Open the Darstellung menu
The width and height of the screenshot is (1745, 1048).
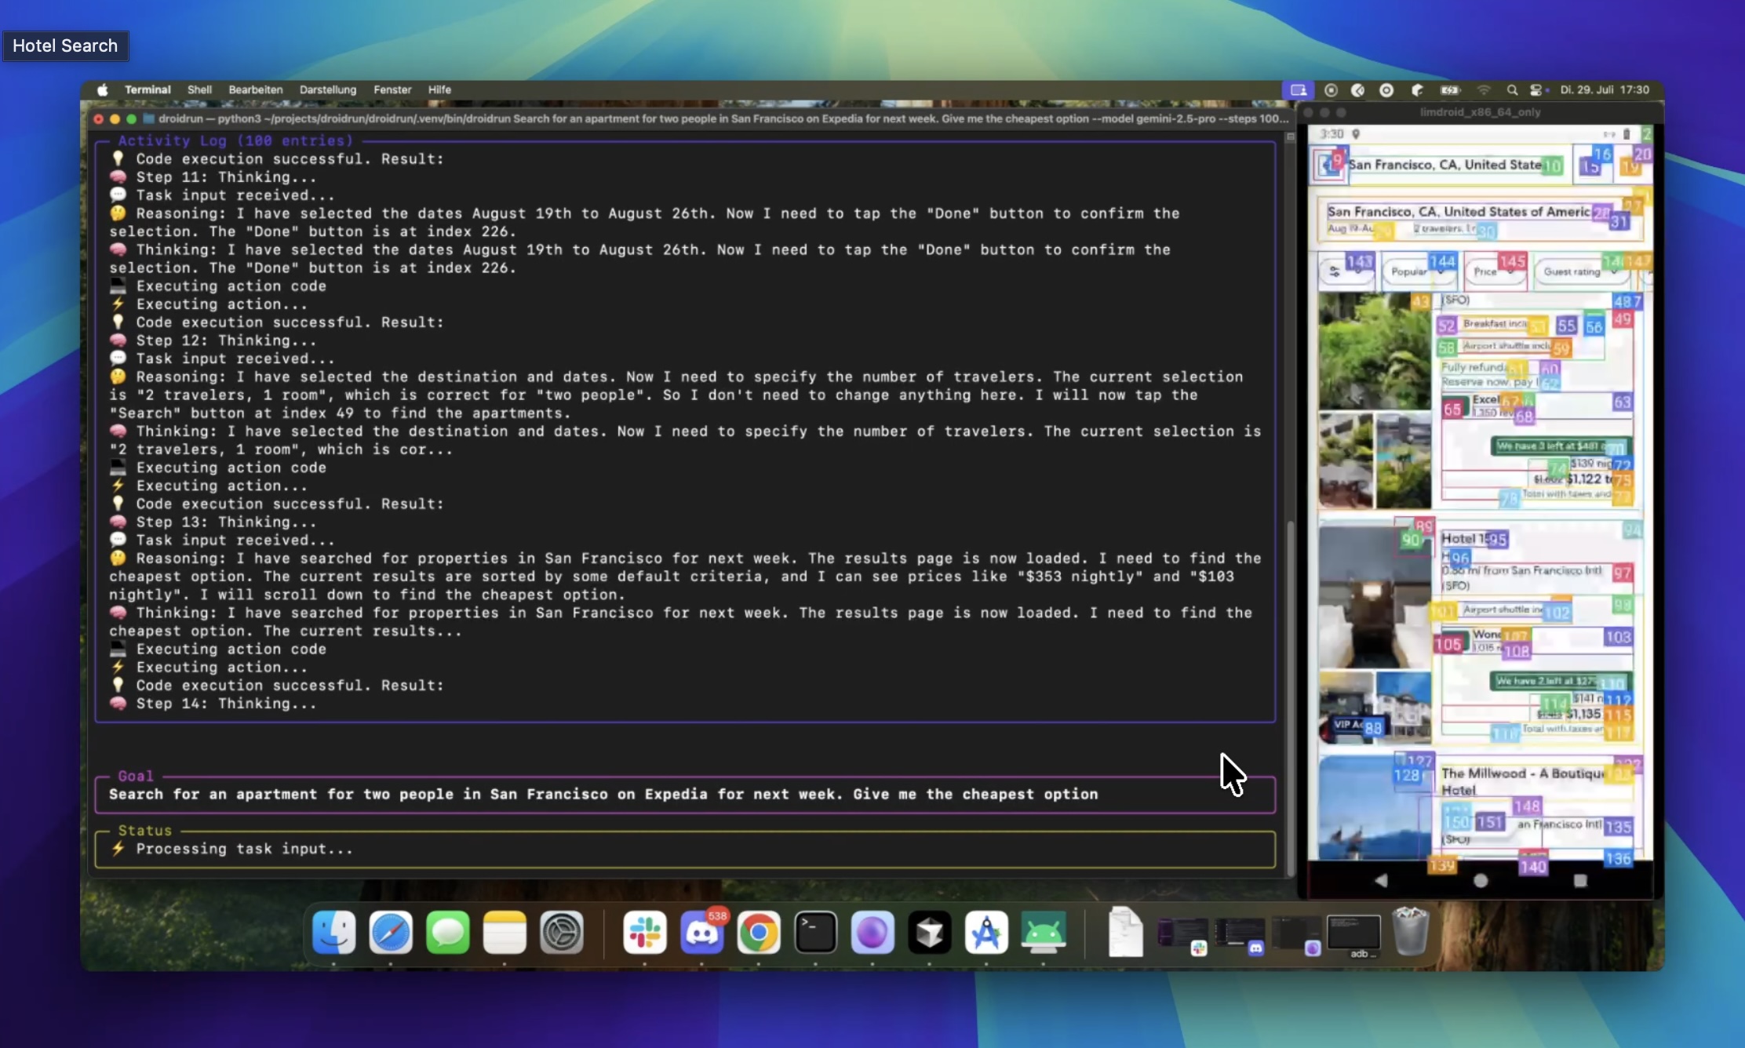(x=327, y=89)
